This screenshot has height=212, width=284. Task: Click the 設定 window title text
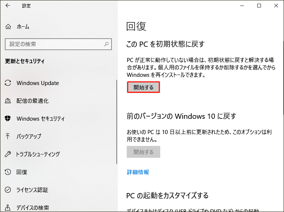[x=26, y=6]
